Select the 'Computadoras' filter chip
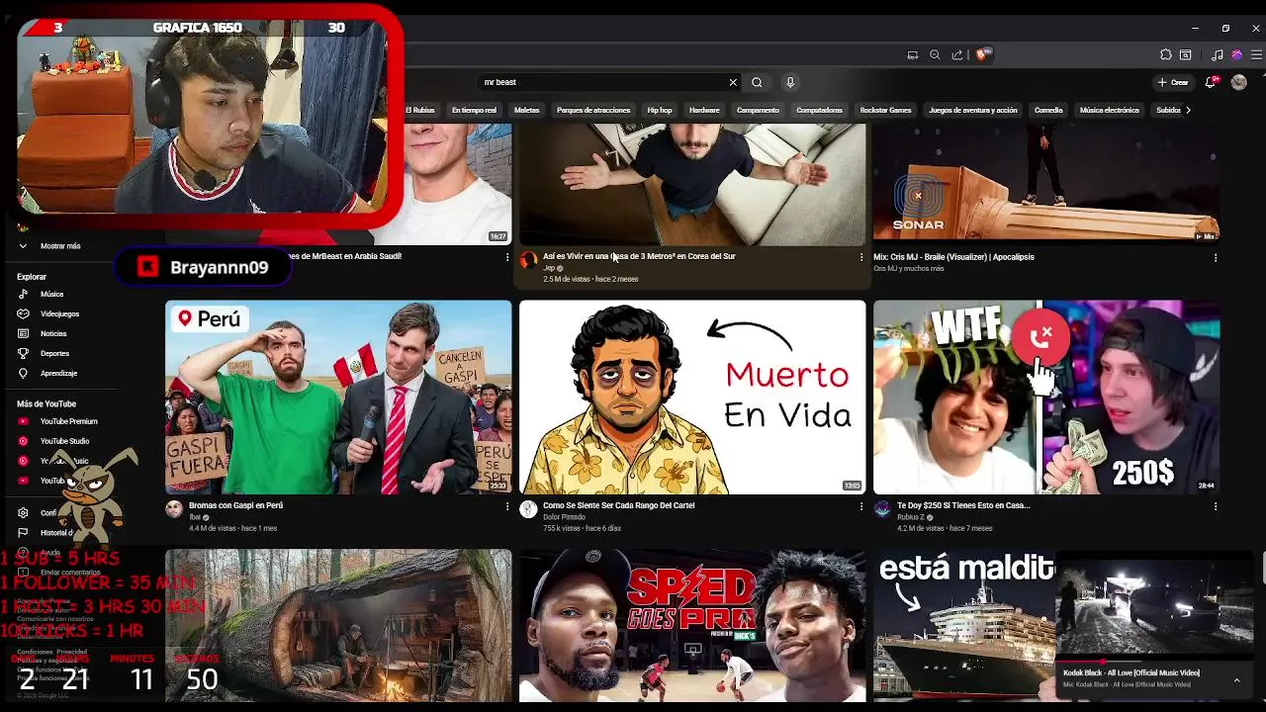Viewport: 1266px width, 712px height. (819, 110)
